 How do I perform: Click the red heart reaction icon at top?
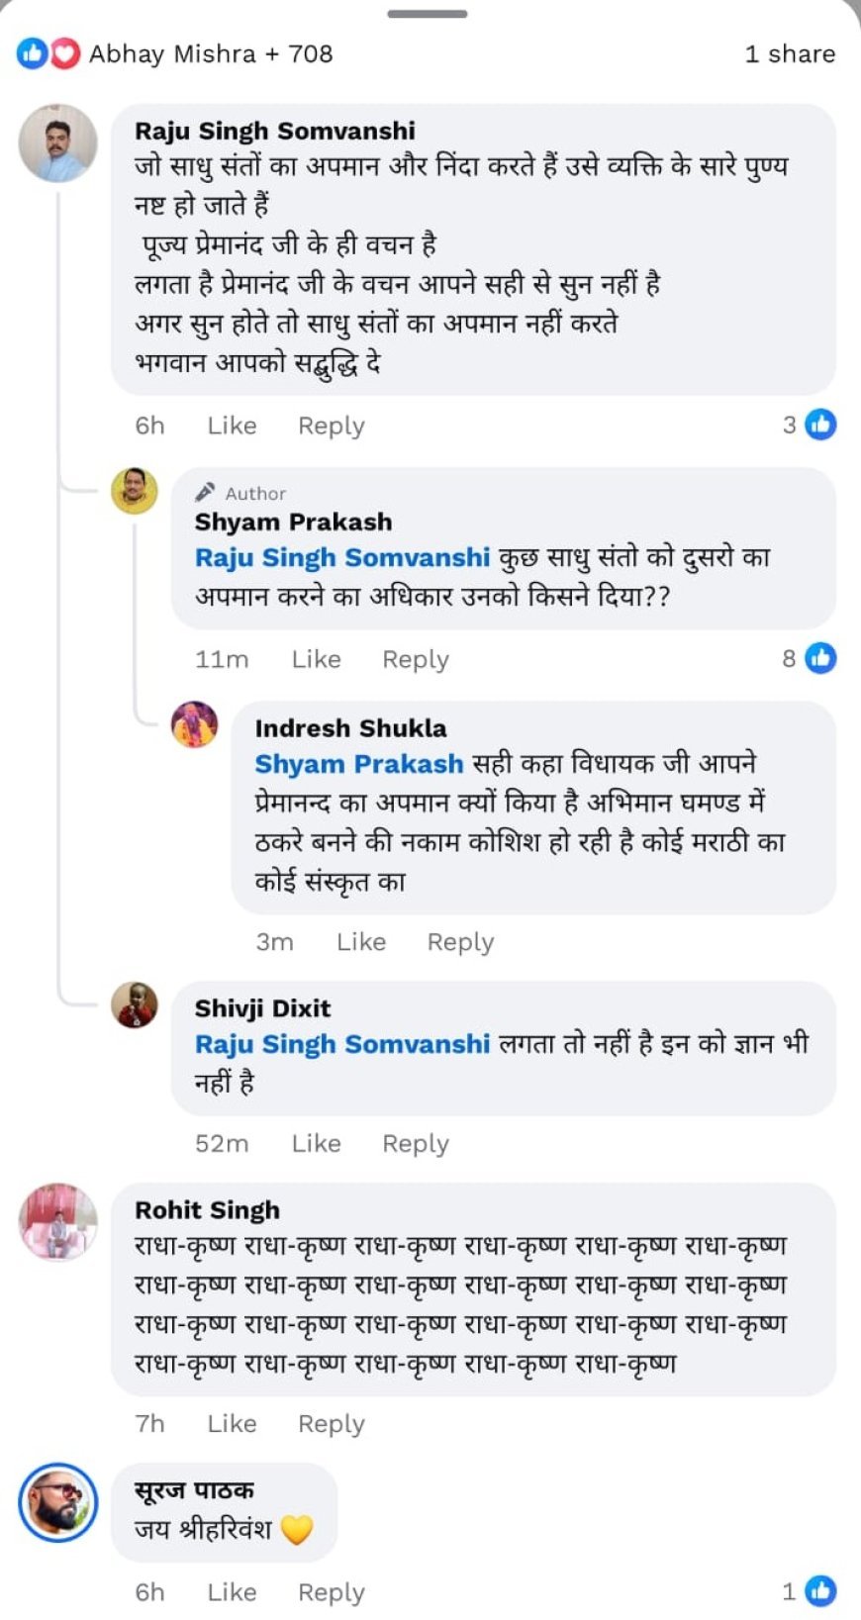64,53
